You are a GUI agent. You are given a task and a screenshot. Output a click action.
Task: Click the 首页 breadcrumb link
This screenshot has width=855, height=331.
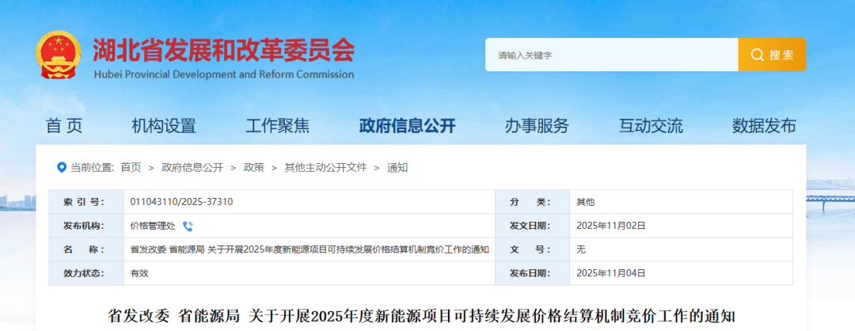click(131, 168)
